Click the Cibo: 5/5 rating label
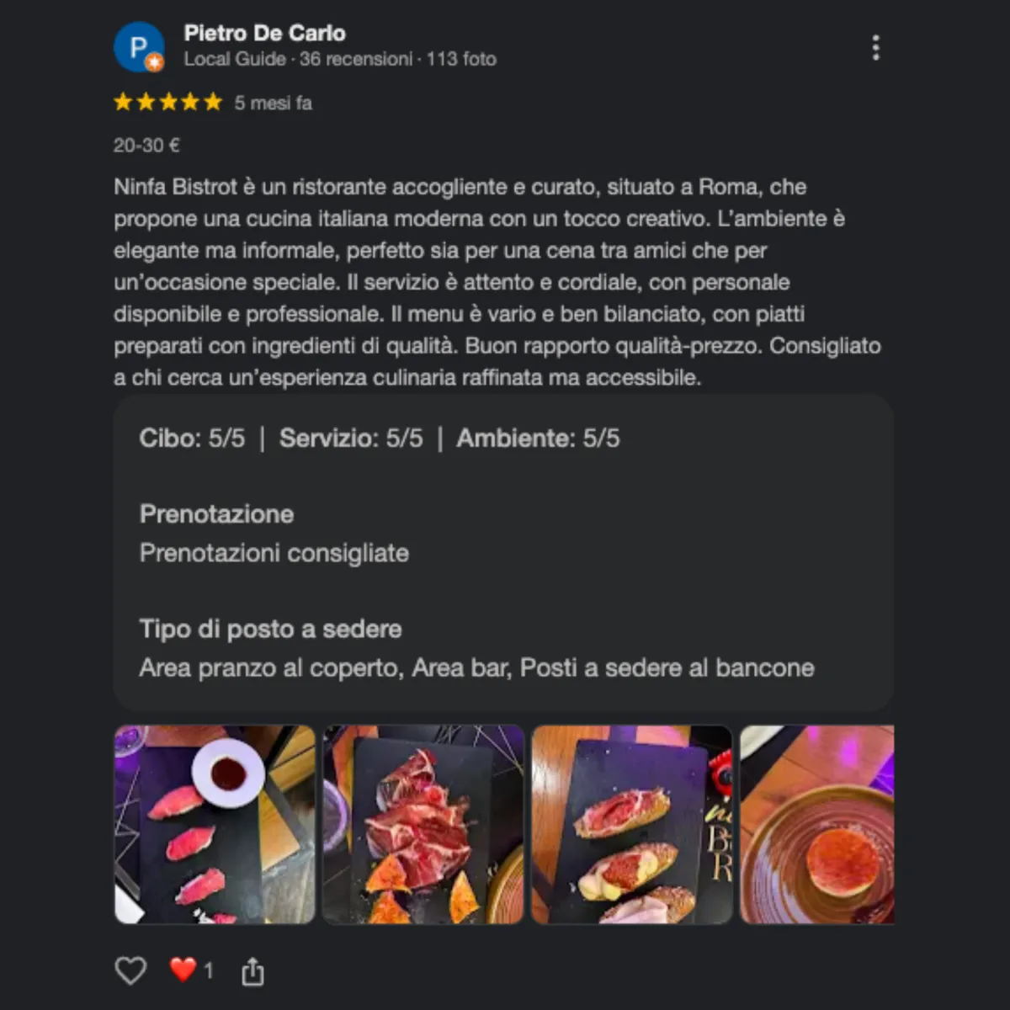The width and height of the screenshot is (1010, 1010). [192, 438]
